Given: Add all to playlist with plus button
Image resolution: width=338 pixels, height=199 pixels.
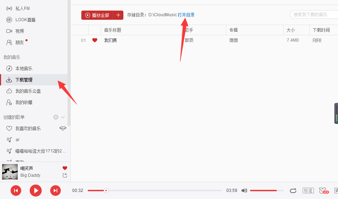Looking at the screenshot, I should (x=118, y=15).
